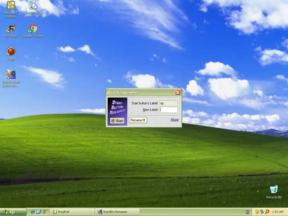Focus the New Label text field

(169, 110)
